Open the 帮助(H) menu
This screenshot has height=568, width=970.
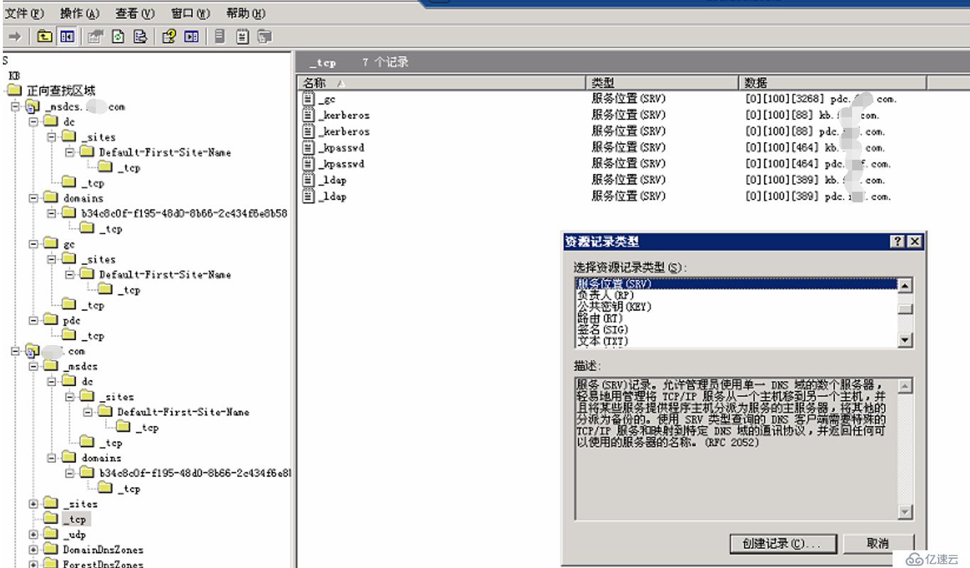coord(246,13)
